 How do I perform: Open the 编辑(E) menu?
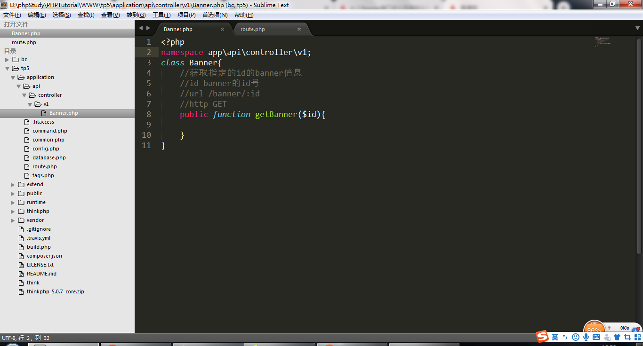tap(37, 15)
